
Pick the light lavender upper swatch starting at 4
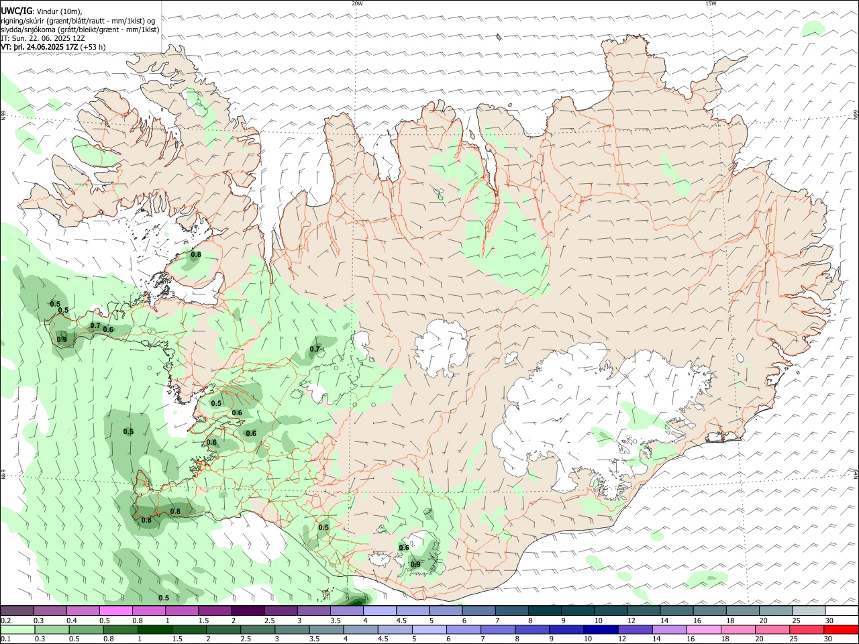tap(380, 611)
